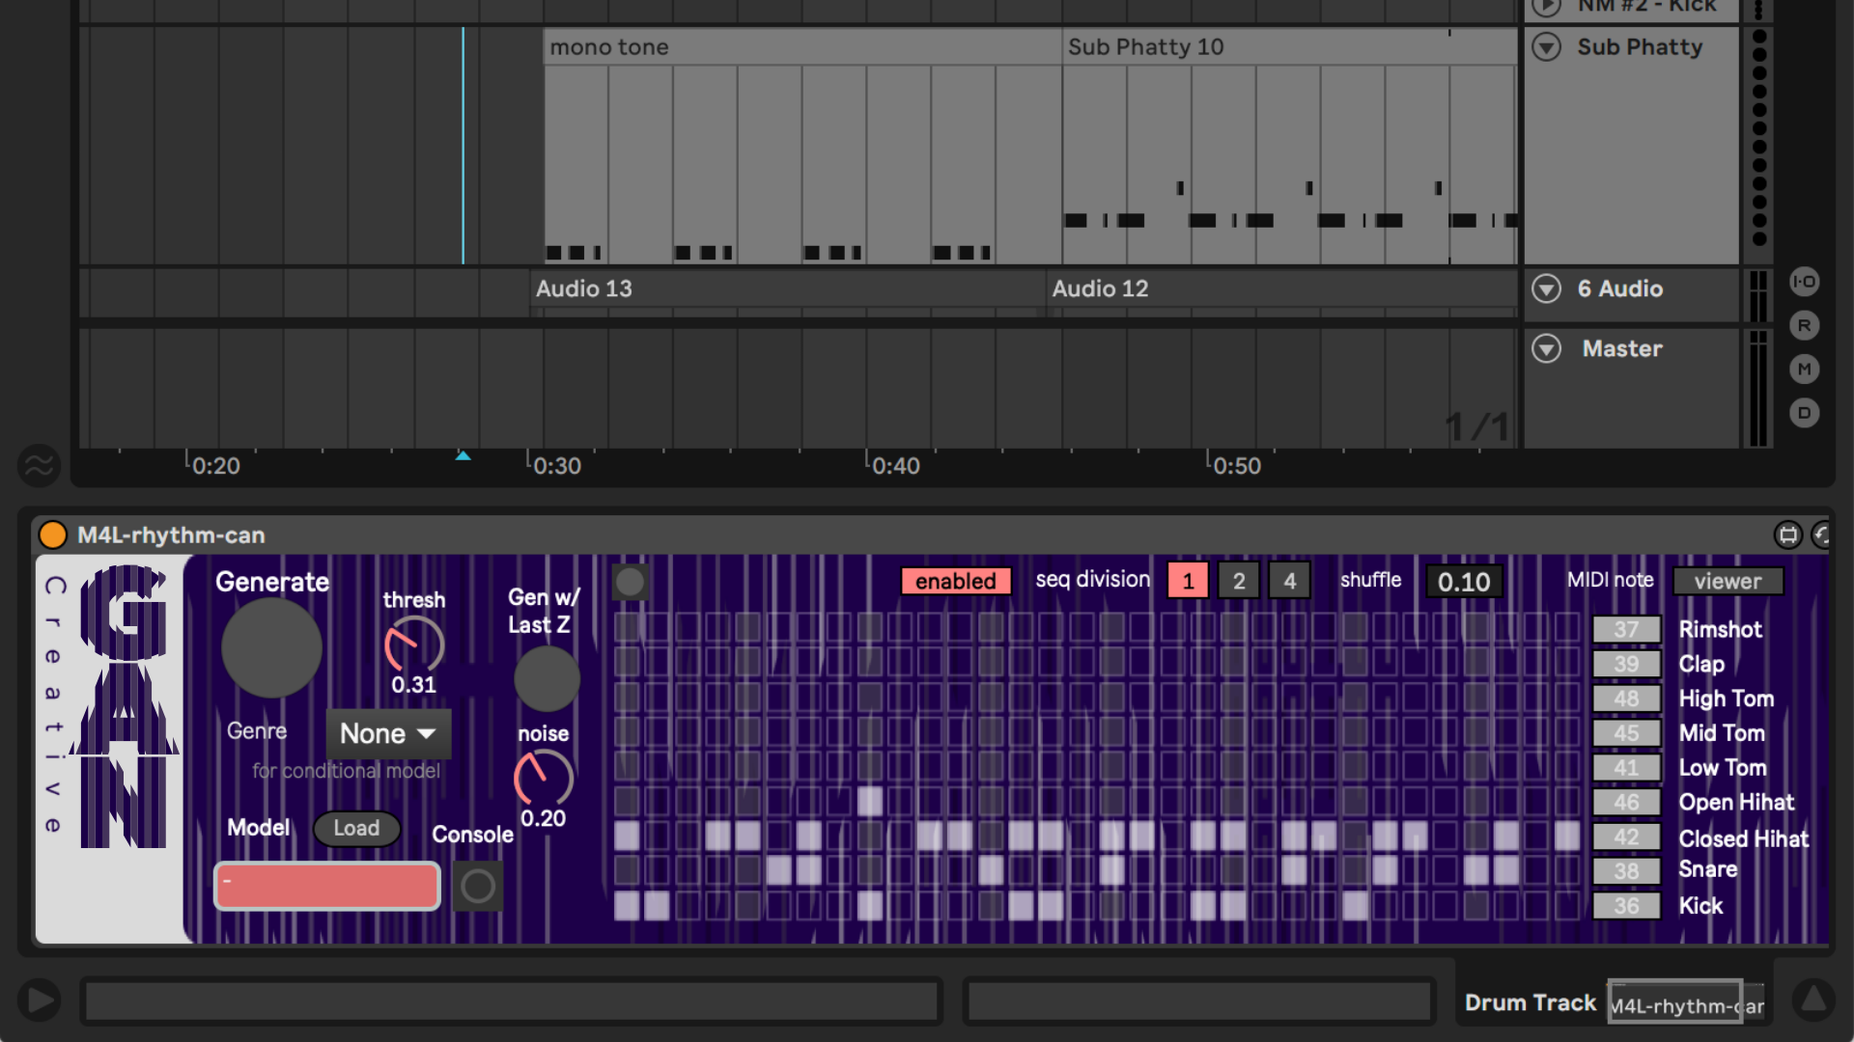Adjust the noise knob
The image size is (1854, 1042).
(544, 779)
